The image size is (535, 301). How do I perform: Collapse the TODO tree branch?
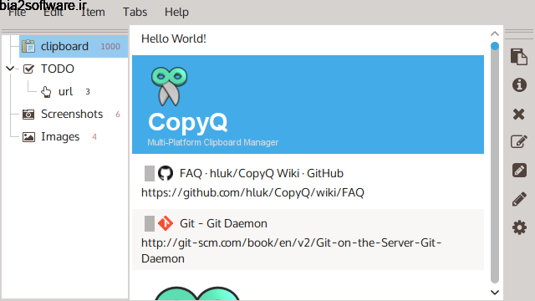click(x=10, y=69)
